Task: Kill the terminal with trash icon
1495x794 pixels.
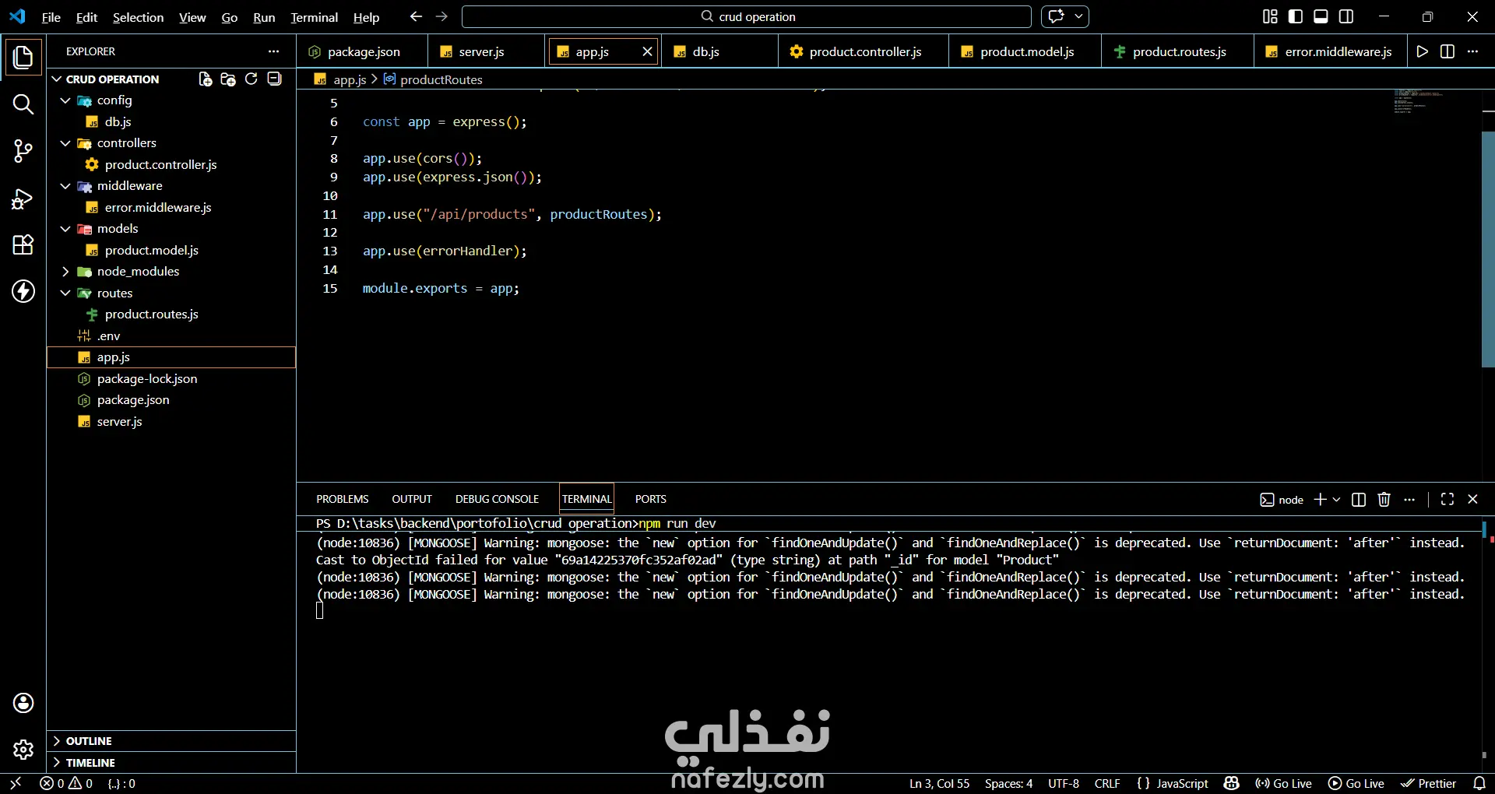Action: coord(1384,500)
